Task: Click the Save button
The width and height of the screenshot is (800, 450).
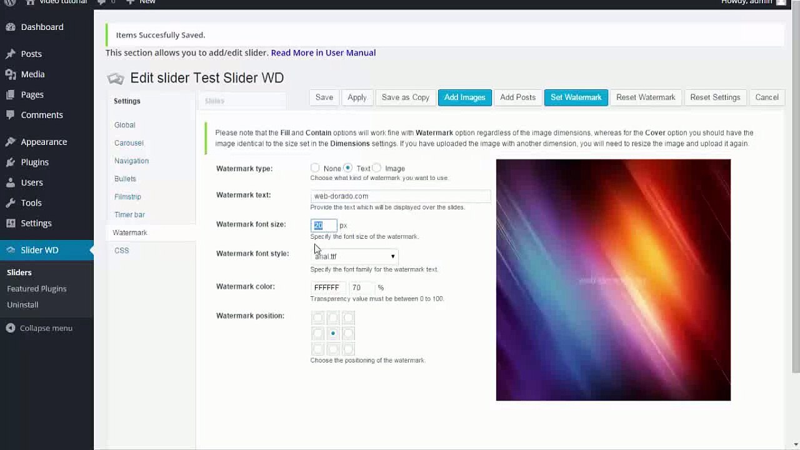Action: (x=324, y=97)
